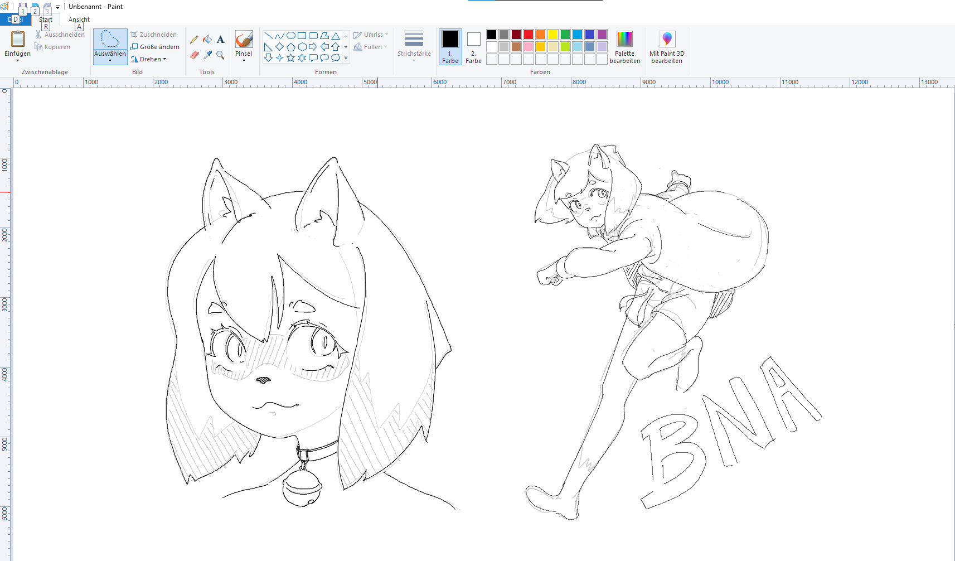Screen dimensions: 955x561
Task: Pick the Rectangle shape
Action: [302, 36]
